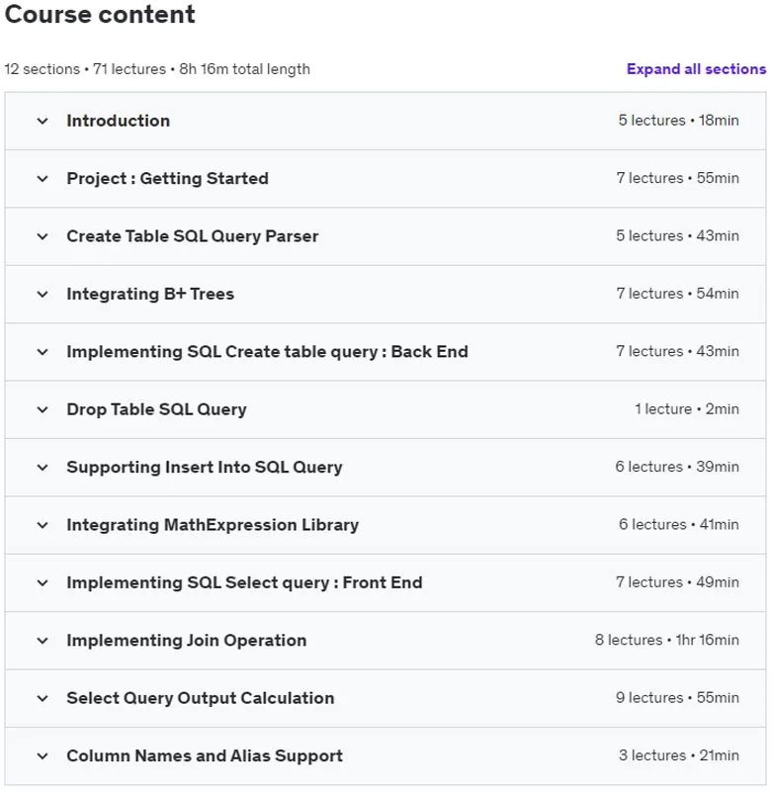Click the Implementing Join Operation title

(186, 640)
